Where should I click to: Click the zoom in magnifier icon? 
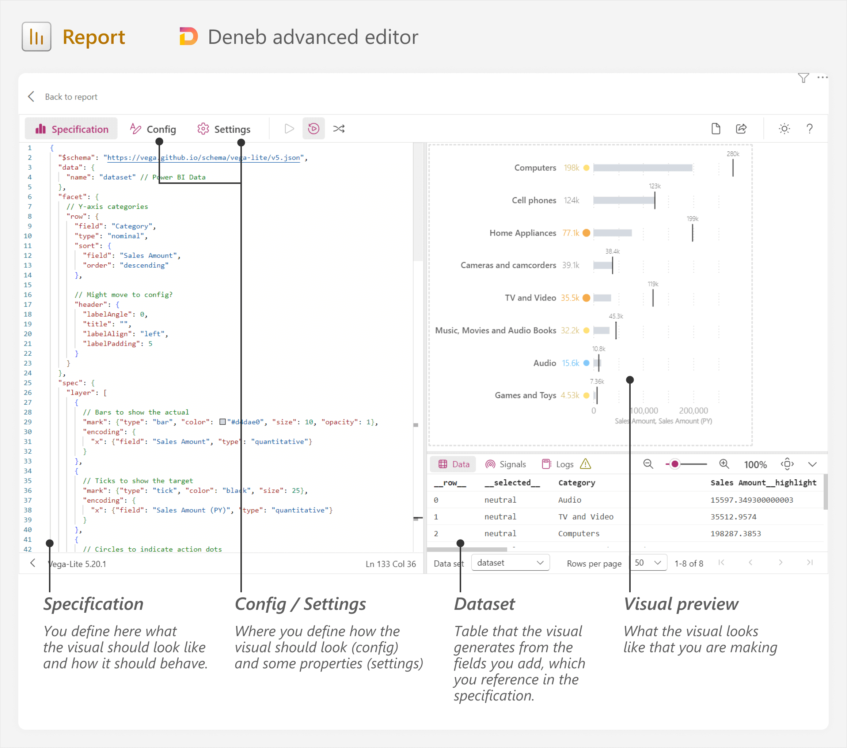pos(724,464)
